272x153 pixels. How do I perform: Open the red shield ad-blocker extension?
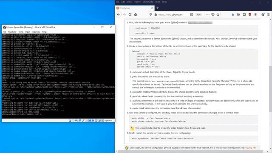[250, 14]
